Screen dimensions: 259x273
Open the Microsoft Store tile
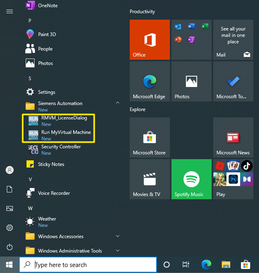pyautogui.click(x=150, y=138)
